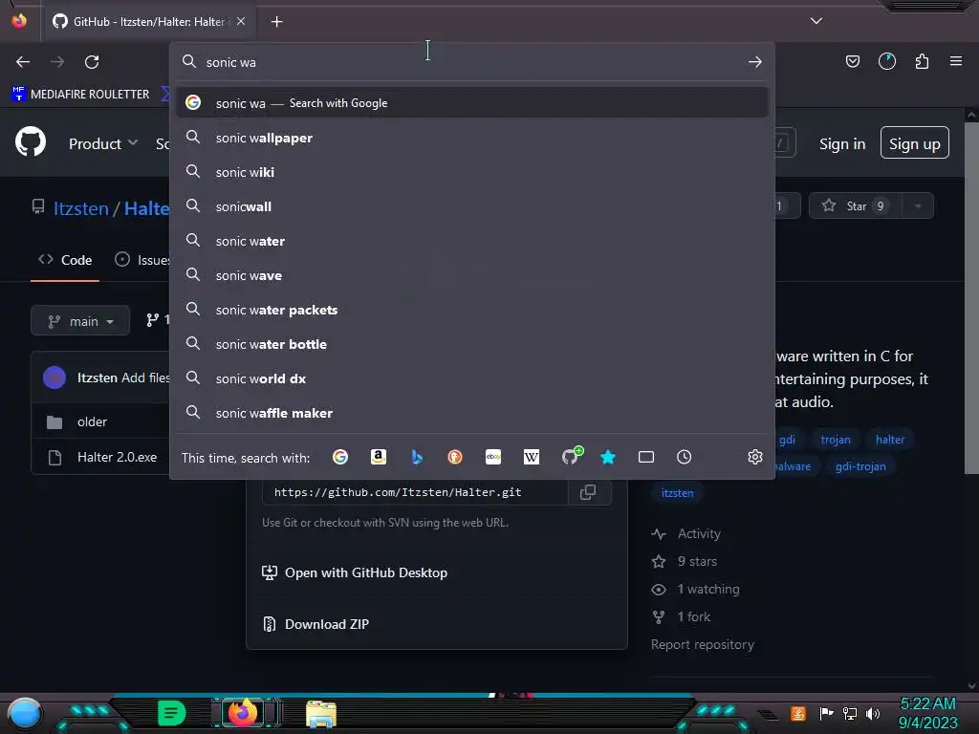Click Open with GitHub Desktop
979x734 pixels.
(x=355, y=572)
